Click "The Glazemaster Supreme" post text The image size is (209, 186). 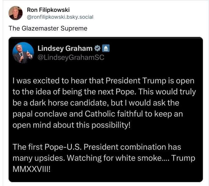(48, 28)
